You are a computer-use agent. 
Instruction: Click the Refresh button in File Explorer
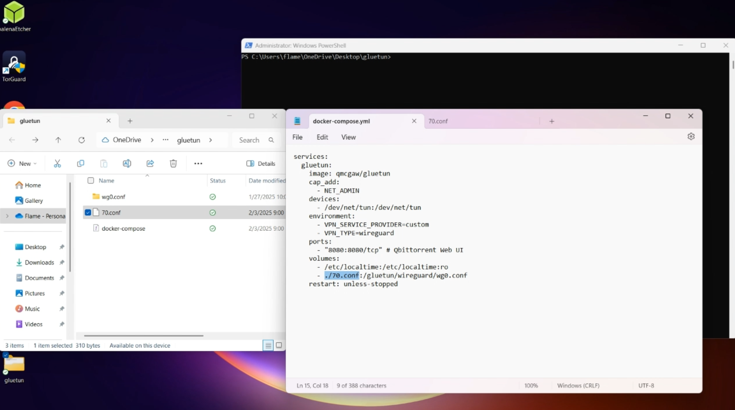click(82, 140)
